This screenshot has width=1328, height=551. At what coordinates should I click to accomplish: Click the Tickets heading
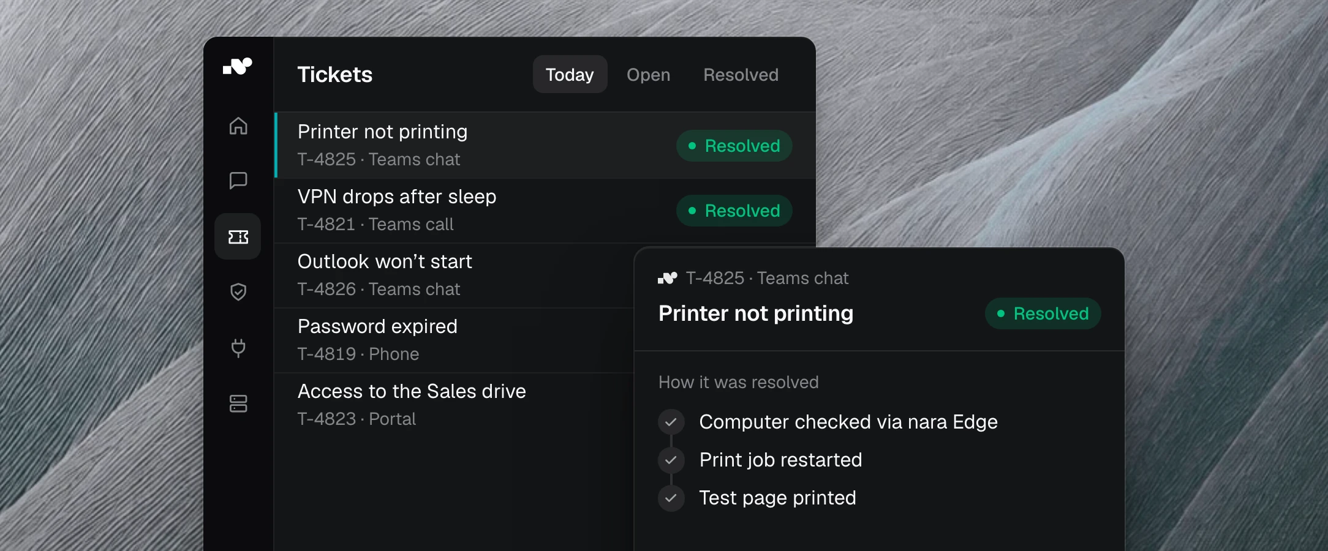pos(335,75)
